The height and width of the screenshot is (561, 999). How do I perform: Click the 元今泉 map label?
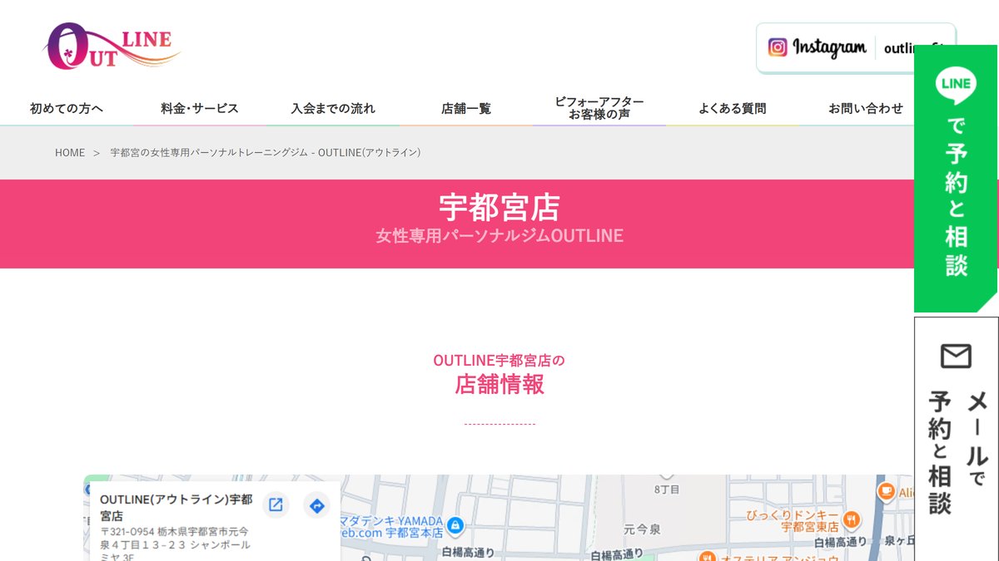[x=642, y=529]
